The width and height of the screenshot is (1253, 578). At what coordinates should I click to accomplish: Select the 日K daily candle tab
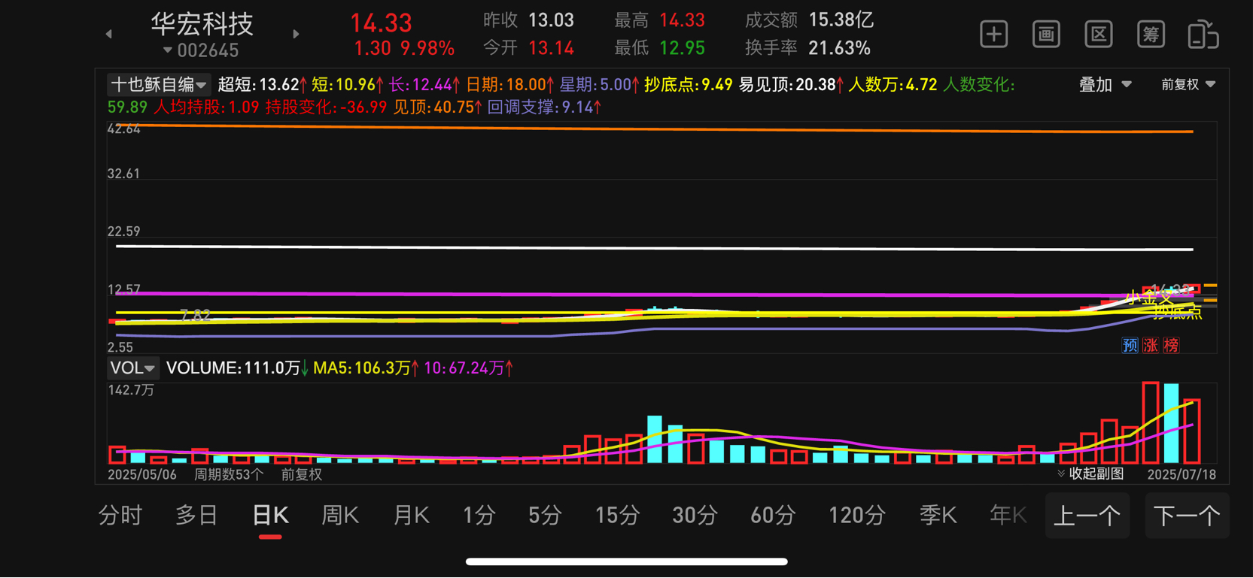pyautogui.click(x=270, y=516)
